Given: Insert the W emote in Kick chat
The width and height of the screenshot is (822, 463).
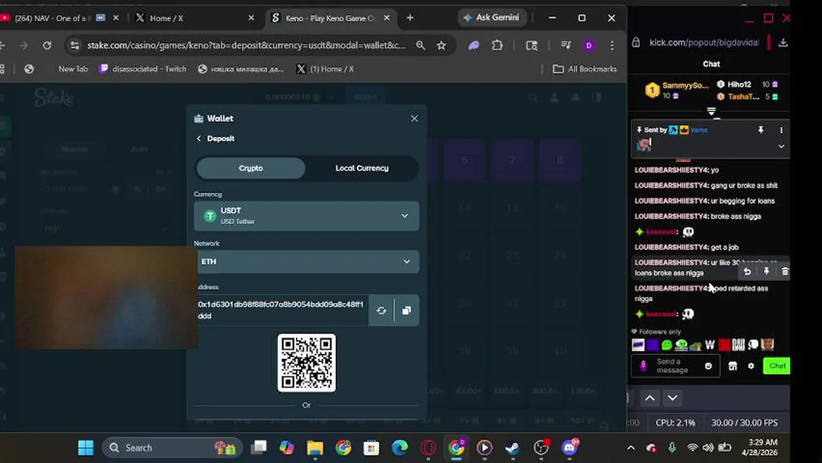Looking at the screenshot, I should pyautogui.click(x=709, y=345).
